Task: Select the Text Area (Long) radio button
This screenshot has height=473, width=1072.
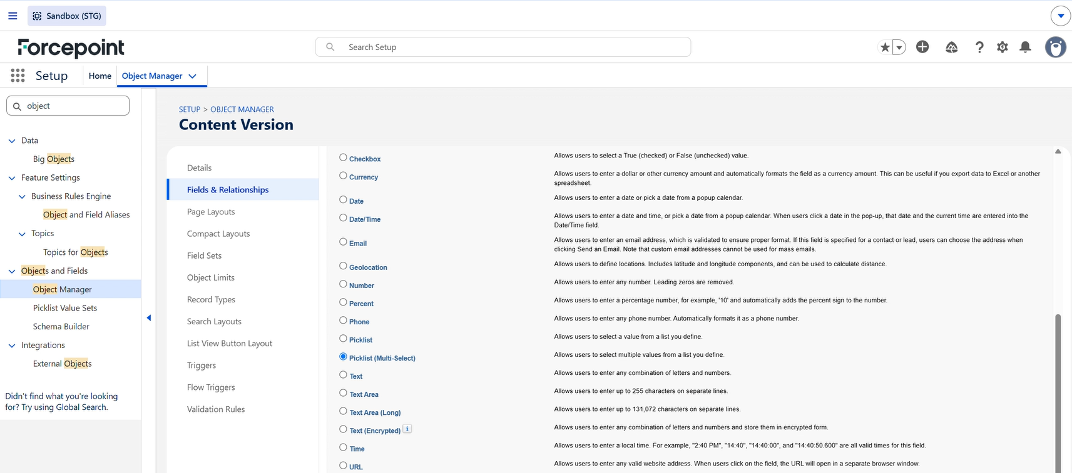Action: [x=343, y=411]
